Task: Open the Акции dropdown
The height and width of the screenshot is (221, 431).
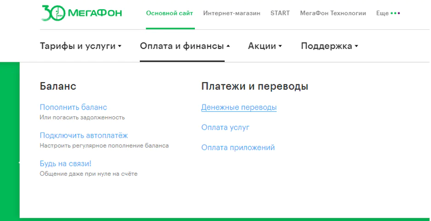Action: tap(265, 46)
